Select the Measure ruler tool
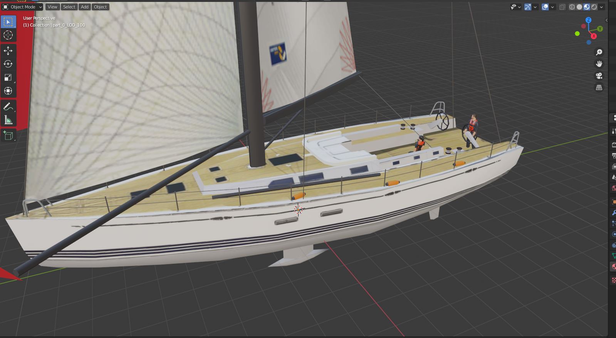The image size is (616, 338). pyautogui.click(x=8, y=120)
